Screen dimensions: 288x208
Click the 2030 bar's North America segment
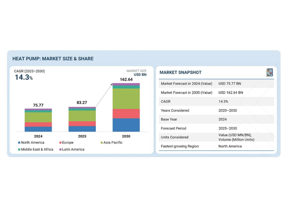click(126, 125)
